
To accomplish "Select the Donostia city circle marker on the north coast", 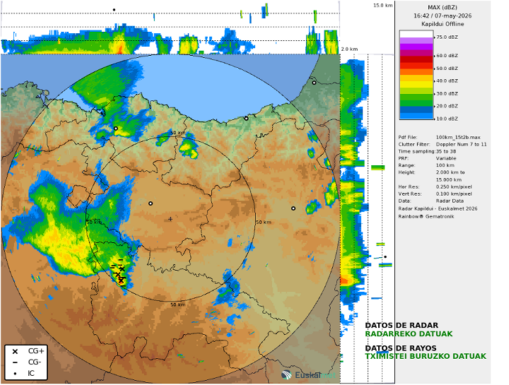I will point(246,119).
